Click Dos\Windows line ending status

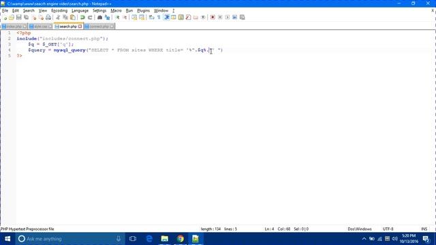[x=360, y=229]
